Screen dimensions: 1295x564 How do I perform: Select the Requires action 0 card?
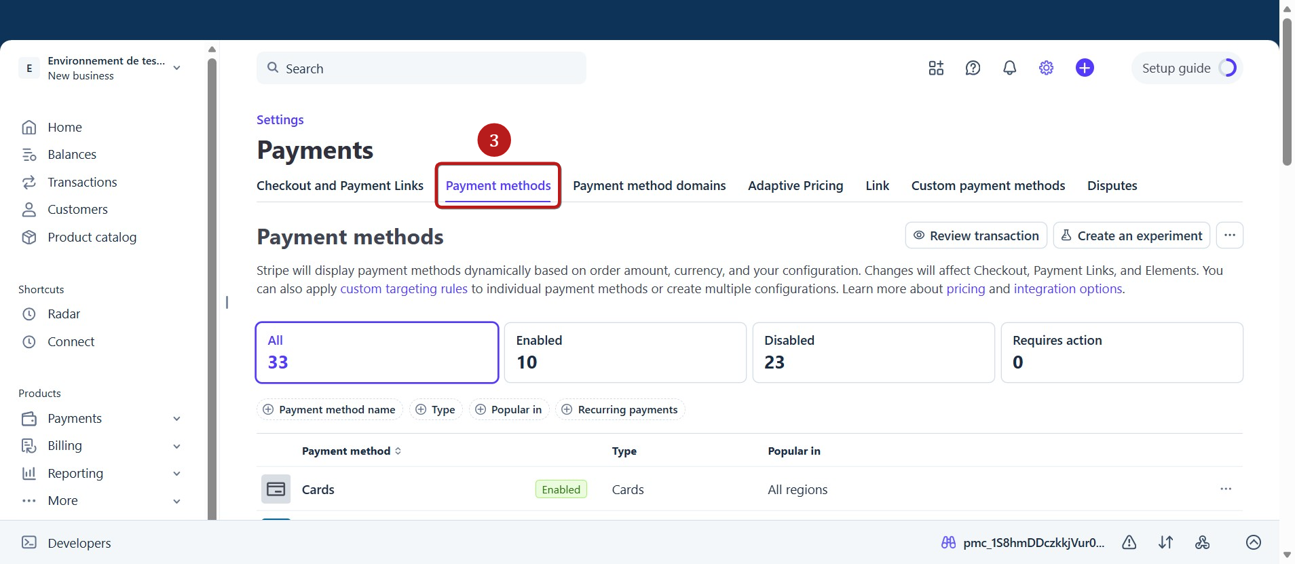(1122, 352)
